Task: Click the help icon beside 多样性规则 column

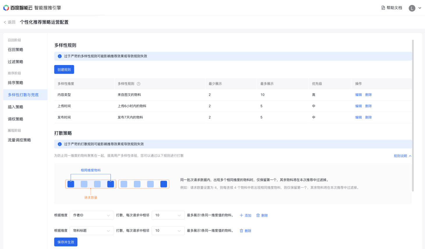Action: click(139, 84)
